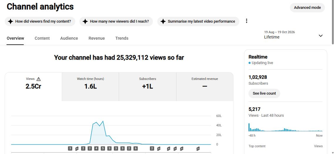Click the 40L y-axis label
The height and width of the screenshot is (154, 334).
point(219,125)
